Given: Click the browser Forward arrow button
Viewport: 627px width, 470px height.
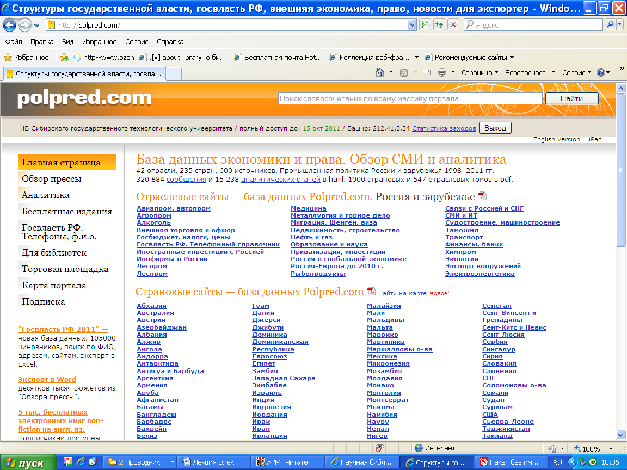Looking at the screenshot, I should coord(24,25).
